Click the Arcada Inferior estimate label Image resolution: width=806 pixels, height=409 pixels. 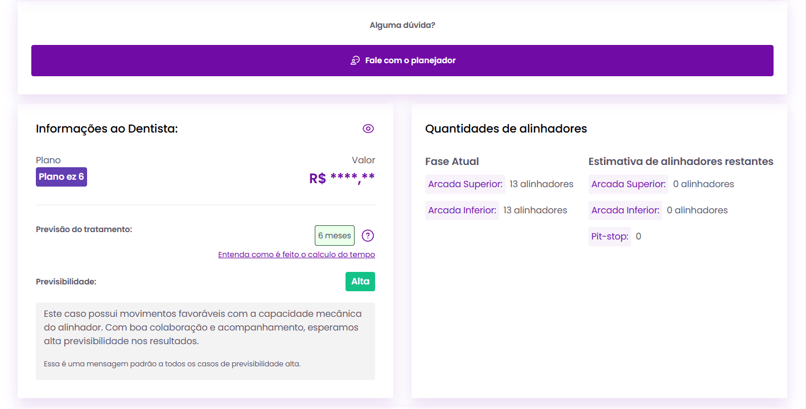(625, 210)
